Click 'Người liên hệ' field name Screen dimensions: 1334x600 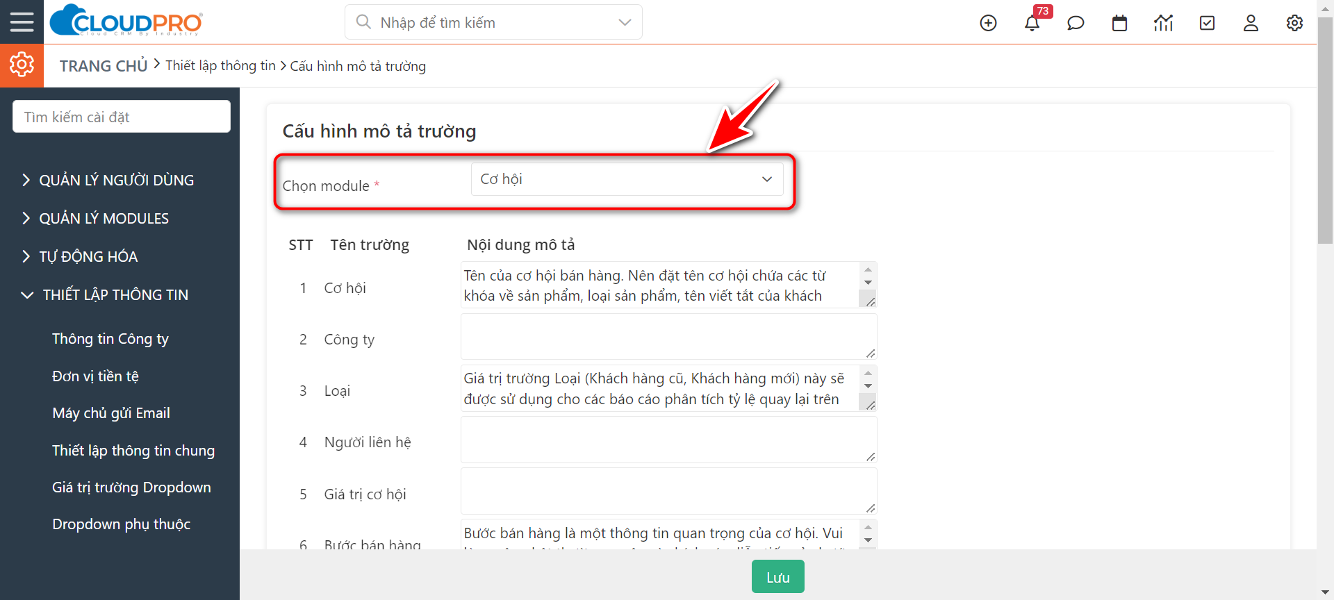click(x=368, y=442)
